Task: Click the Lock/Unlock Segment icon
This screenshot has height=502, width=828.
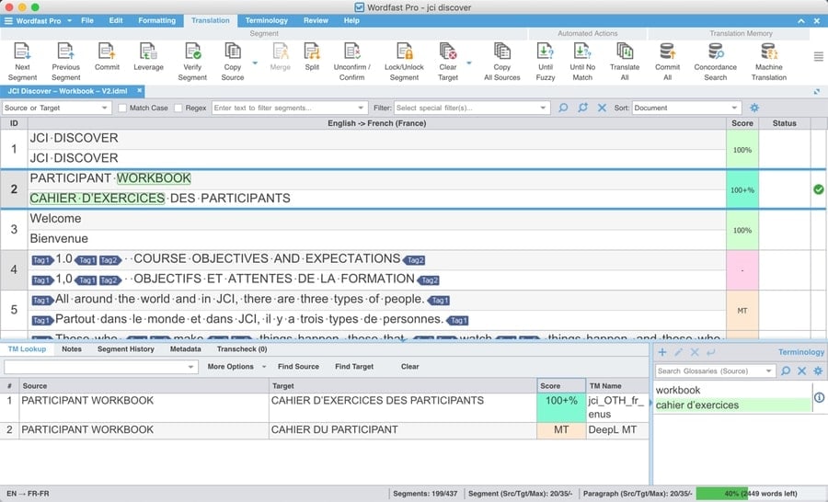Action: (404, 51)
